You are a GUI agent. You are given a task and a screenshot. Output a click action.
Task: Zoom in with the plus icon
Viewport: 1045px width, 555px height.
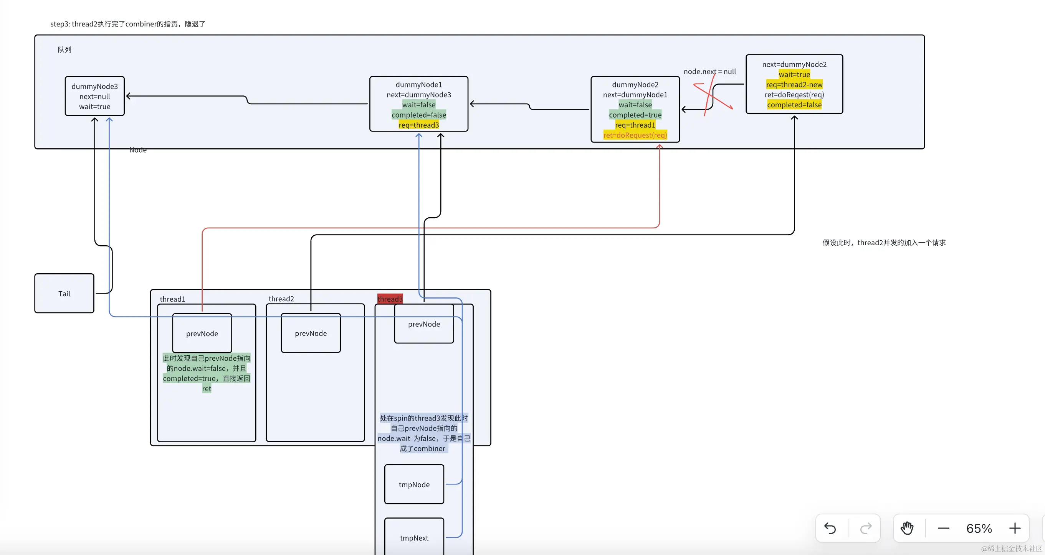pos(1015,528)
